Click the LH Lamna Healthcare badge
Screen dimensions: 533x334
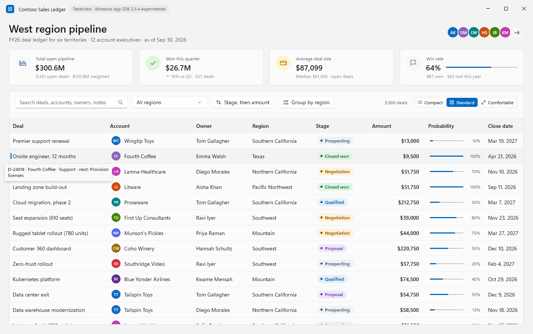pos(116,172)
